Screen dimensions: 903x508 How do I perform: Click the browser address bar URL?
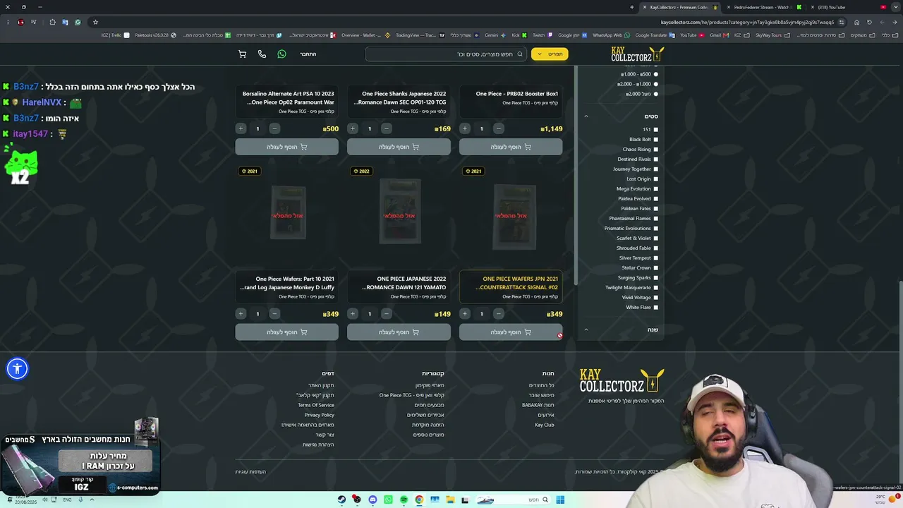[747, 22]
